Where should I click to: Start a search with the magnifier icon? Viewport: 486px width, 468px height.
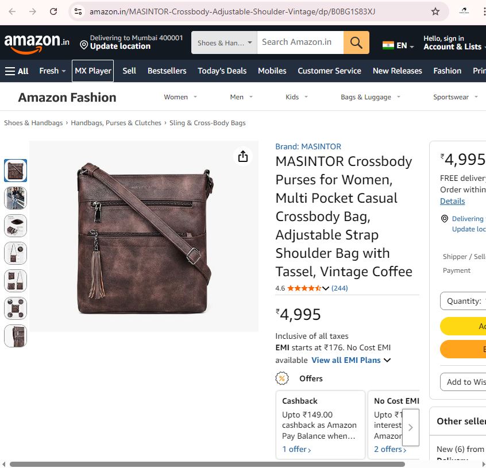coord(356,42)
